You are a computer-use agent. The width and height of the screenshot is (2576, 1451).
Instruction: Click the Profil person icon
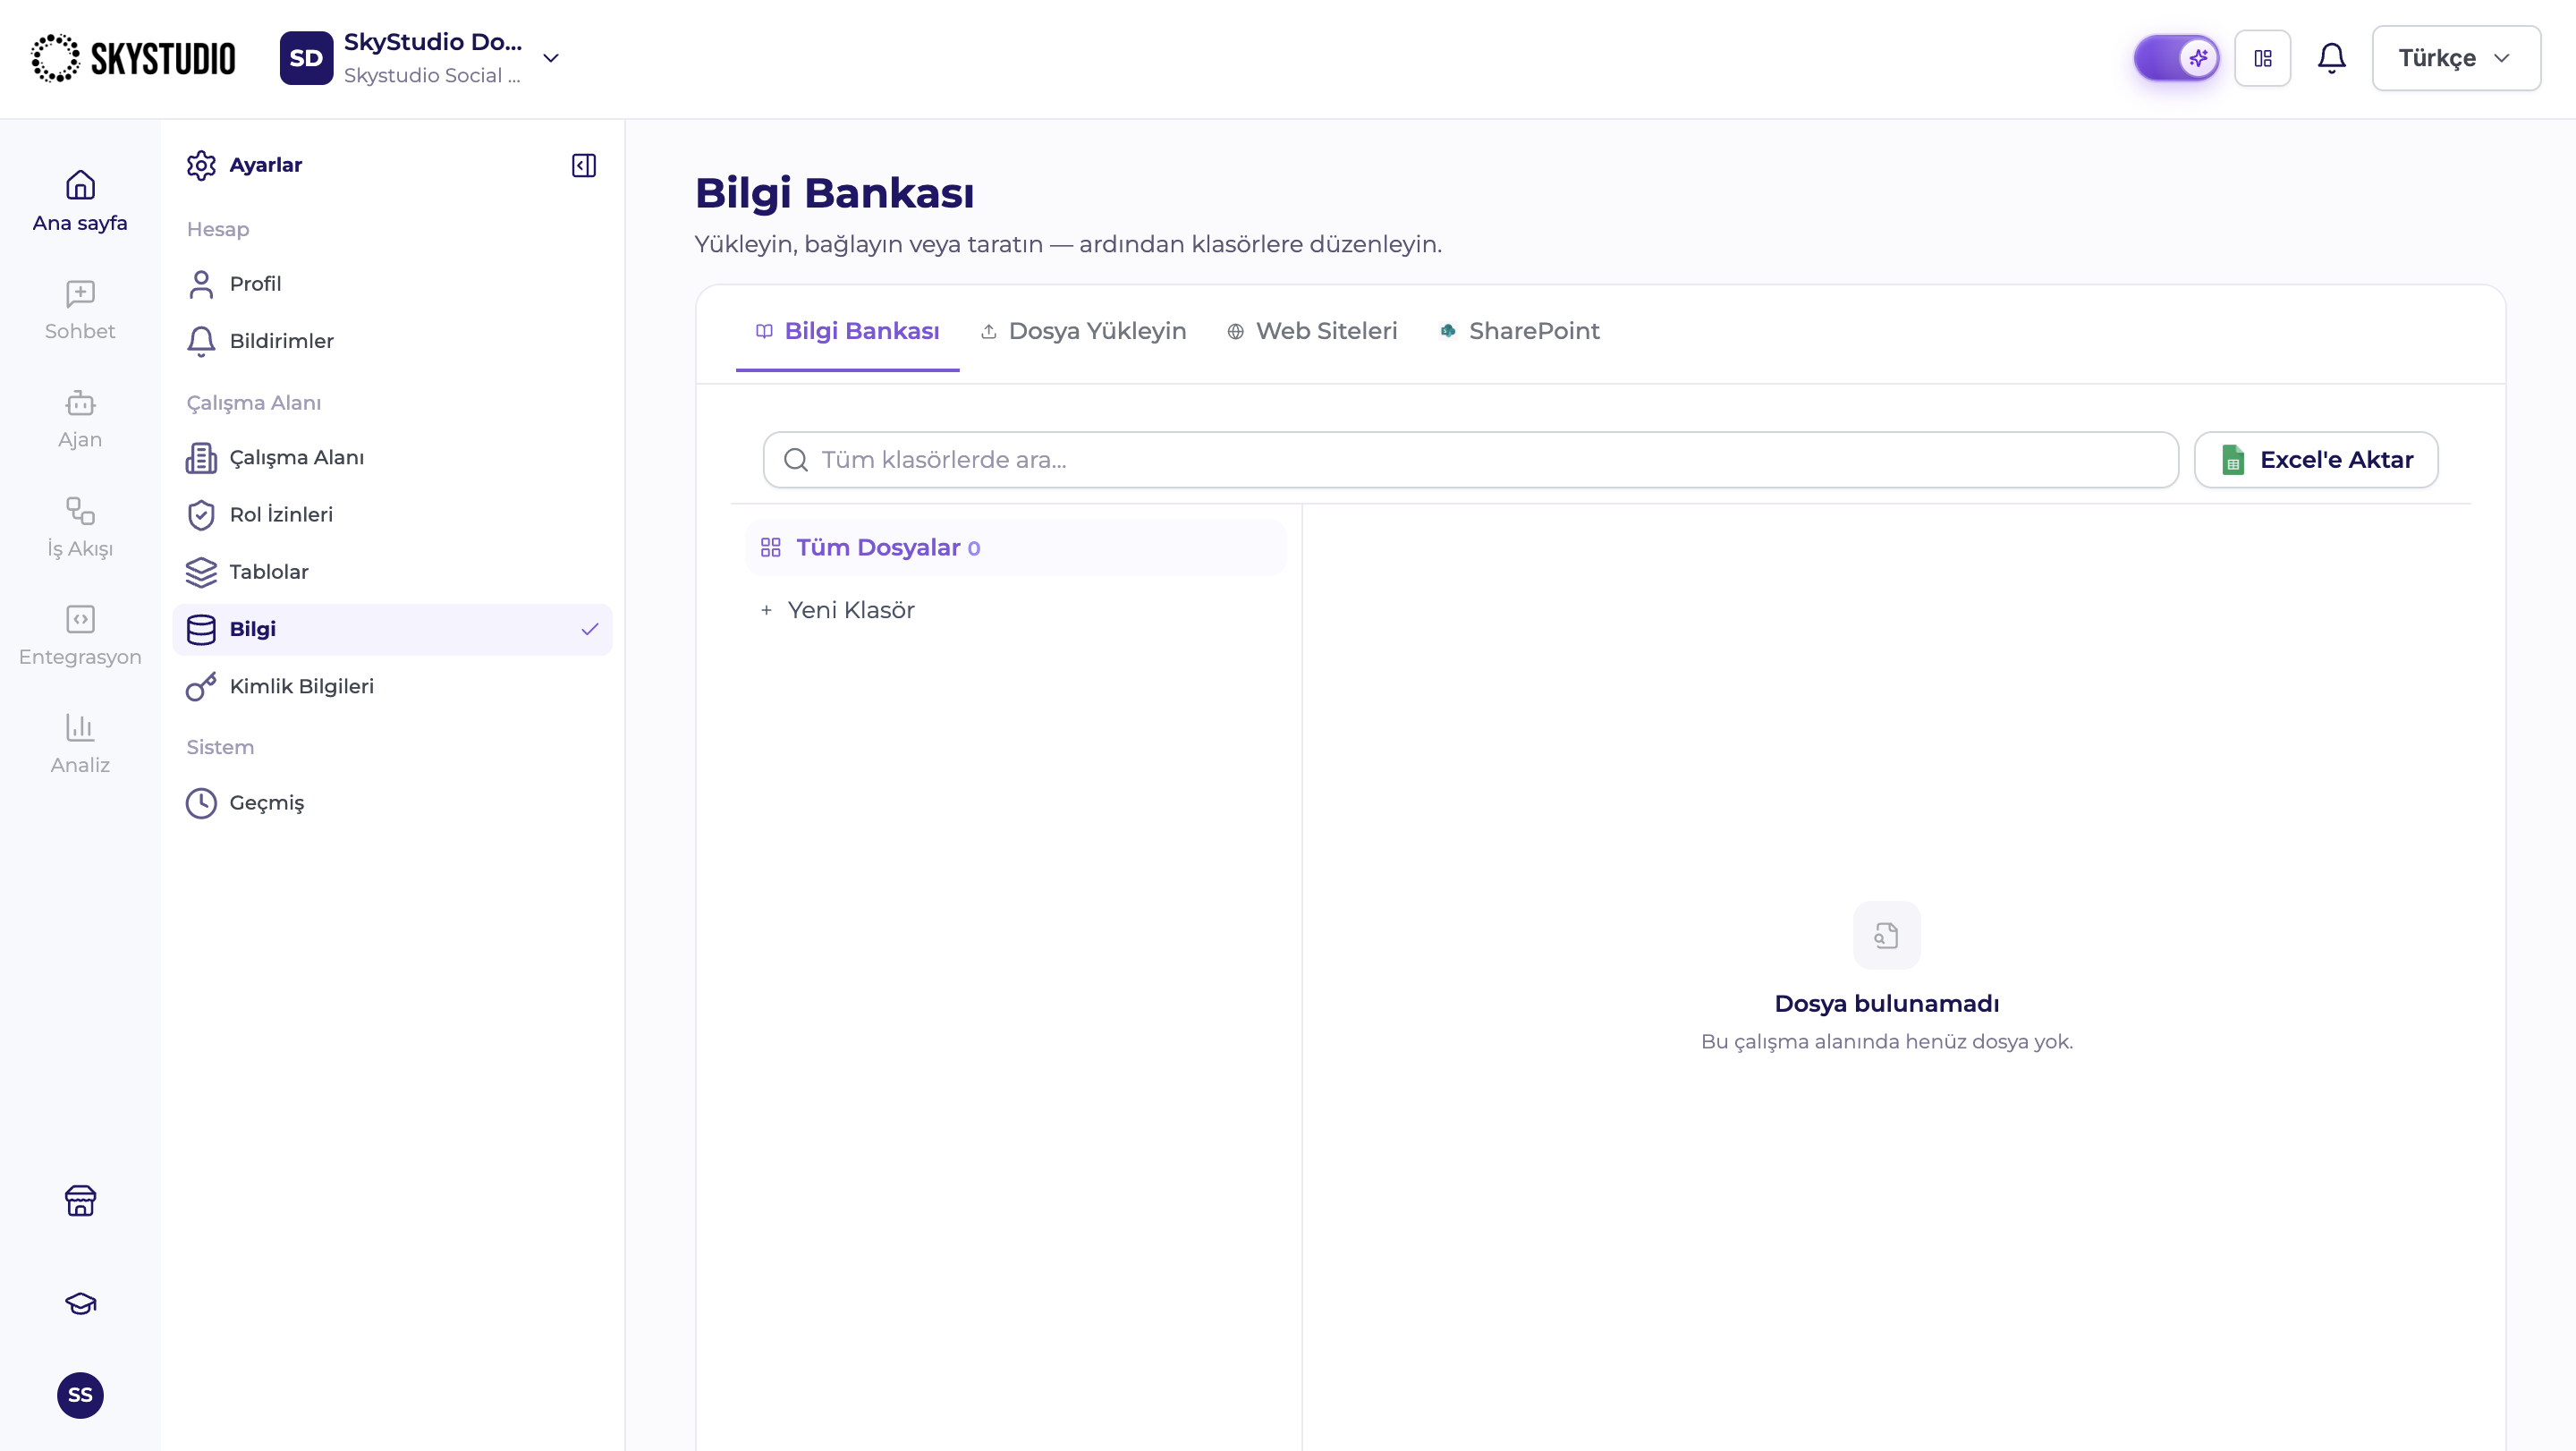[201, 284]
